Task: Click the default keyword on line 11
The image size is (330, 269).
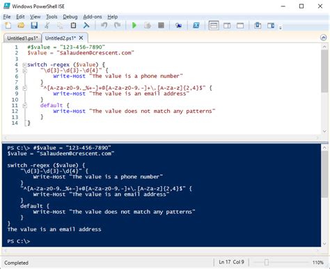Action: pos(52,105)
